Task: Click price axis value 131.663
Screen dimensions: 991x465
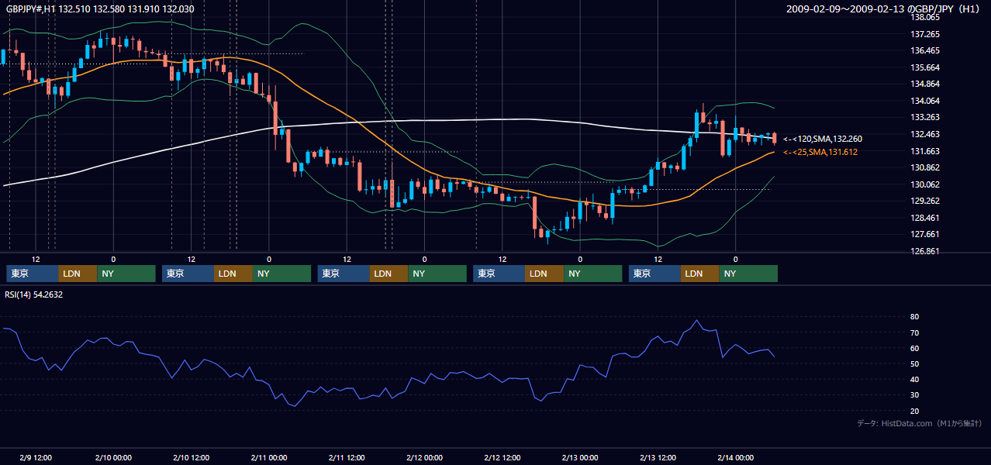Action: click(x=926, y=151)
